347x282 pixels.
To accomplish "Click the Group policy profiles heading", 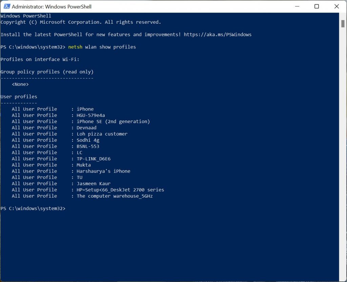I will (47, 72).
